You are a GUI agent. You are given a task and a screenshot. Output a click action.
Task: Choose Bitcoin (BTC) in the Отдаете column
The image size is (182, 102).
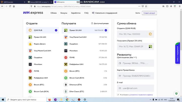click(x=42, y=85)
